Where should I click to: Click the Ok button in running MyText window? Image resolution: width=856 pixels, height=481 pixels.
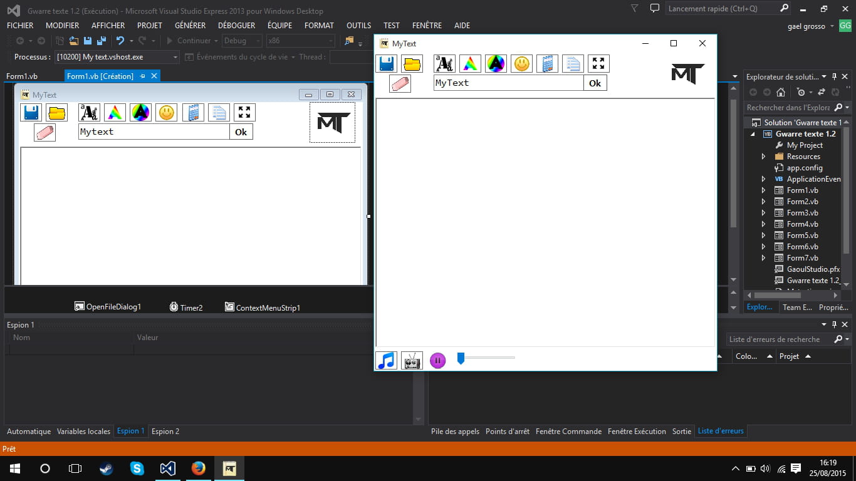595,83
